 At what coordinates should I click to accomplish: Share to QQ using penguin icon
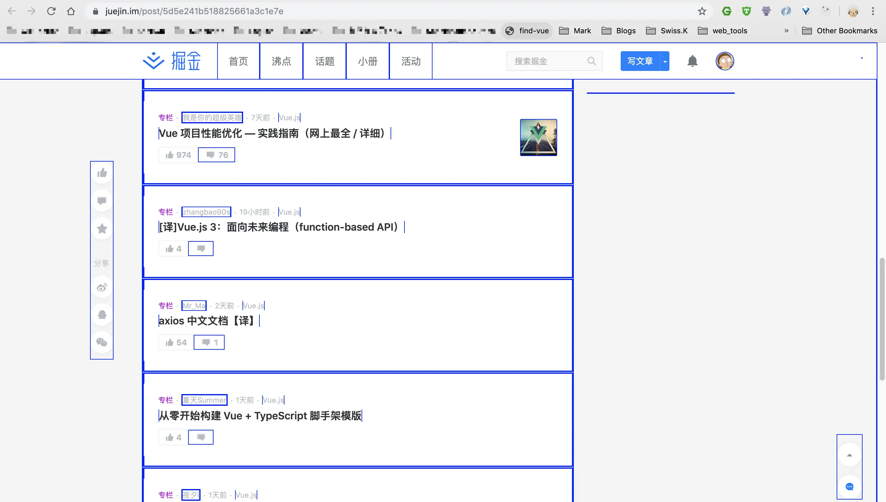tap(102, 315)
